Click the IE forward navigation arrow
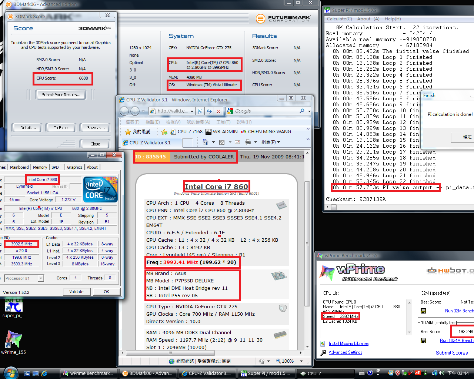The image size is (474, 379). tap(135, 111)
